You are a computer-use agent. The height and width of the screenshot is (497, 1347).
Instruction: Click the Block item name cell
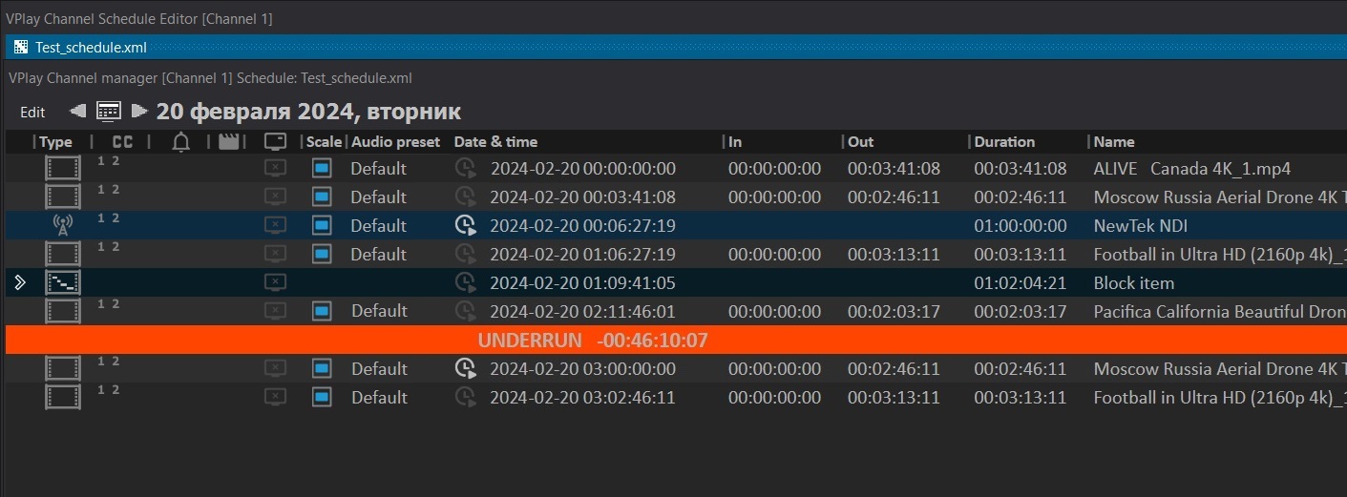(x=1134, y=283)
